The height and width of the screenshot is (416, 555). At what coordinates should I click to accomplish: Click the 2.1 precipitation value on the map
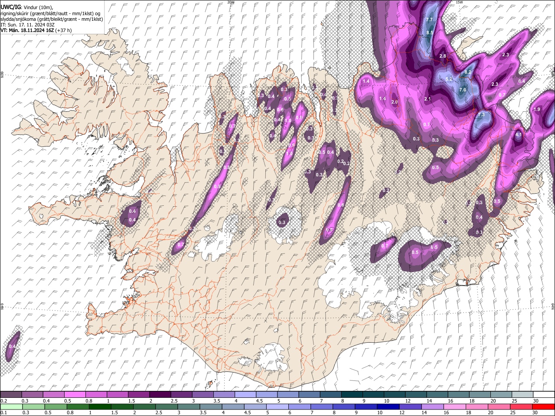[x=428, y=99]
